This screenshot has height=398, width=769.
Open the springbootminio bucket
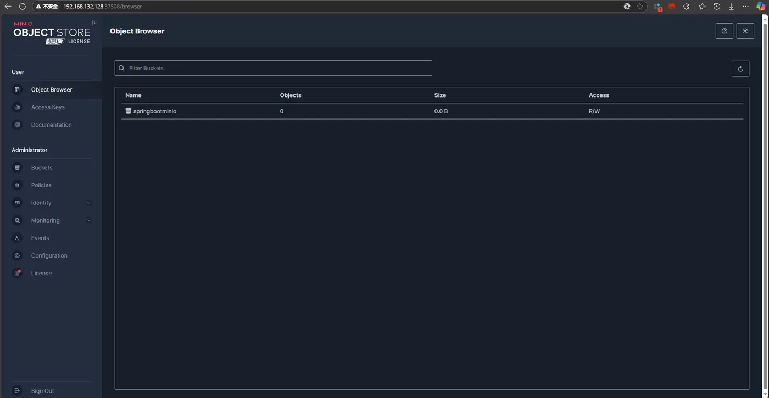[x=154, y=111]
